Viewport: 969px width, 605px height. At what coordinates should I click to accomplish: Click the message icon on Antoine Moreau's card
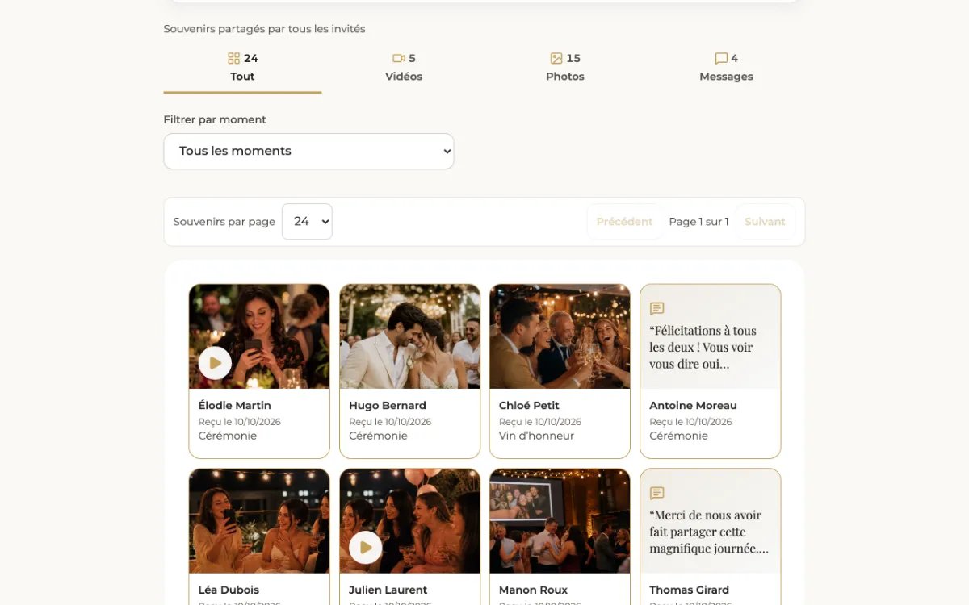657,309
